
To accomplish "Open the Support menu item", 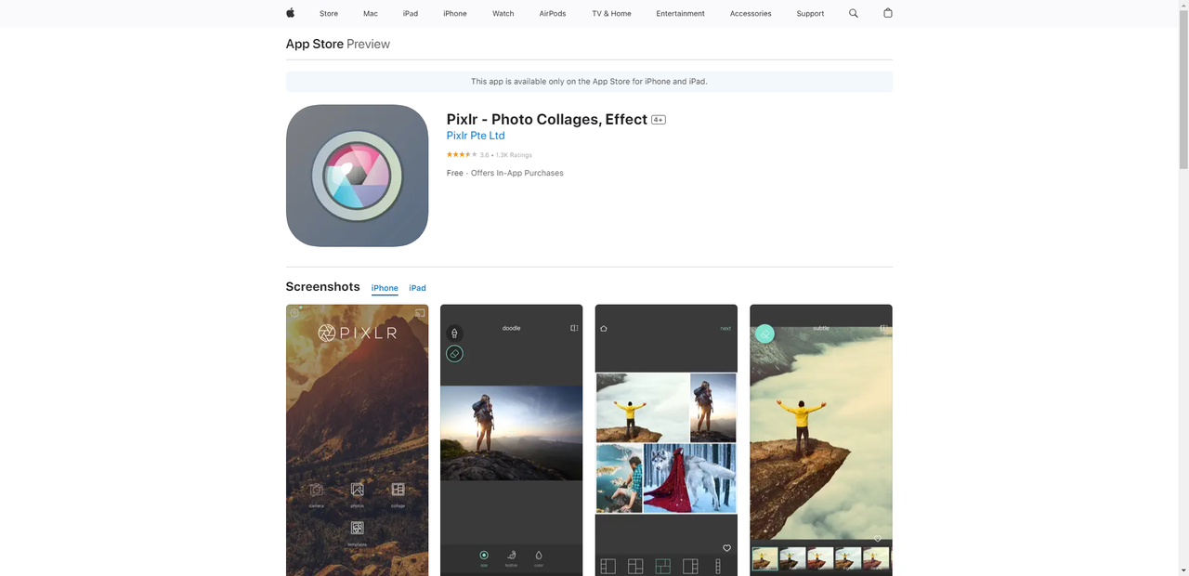I will point(810,14).
